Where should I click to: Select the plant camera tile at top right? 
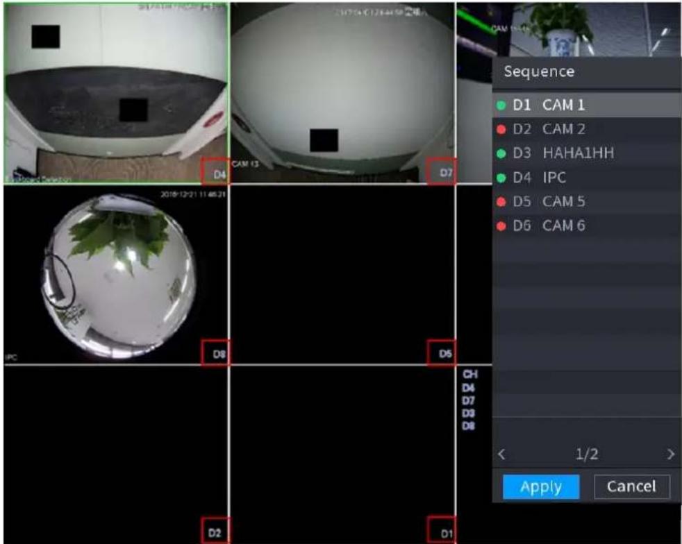pos(569,30)
